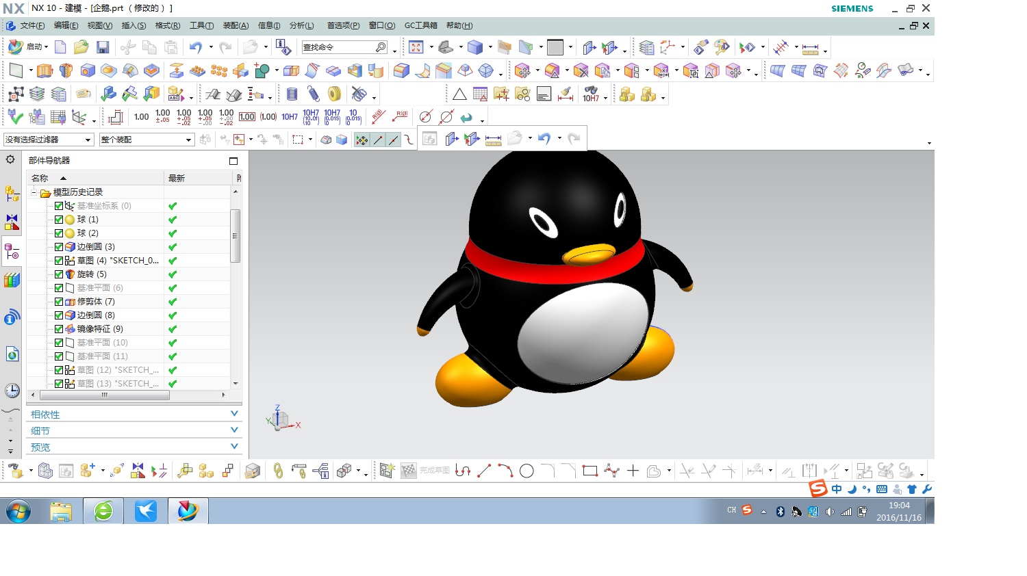
Task: Open the Windows Start button
Action: click(18, 511)
